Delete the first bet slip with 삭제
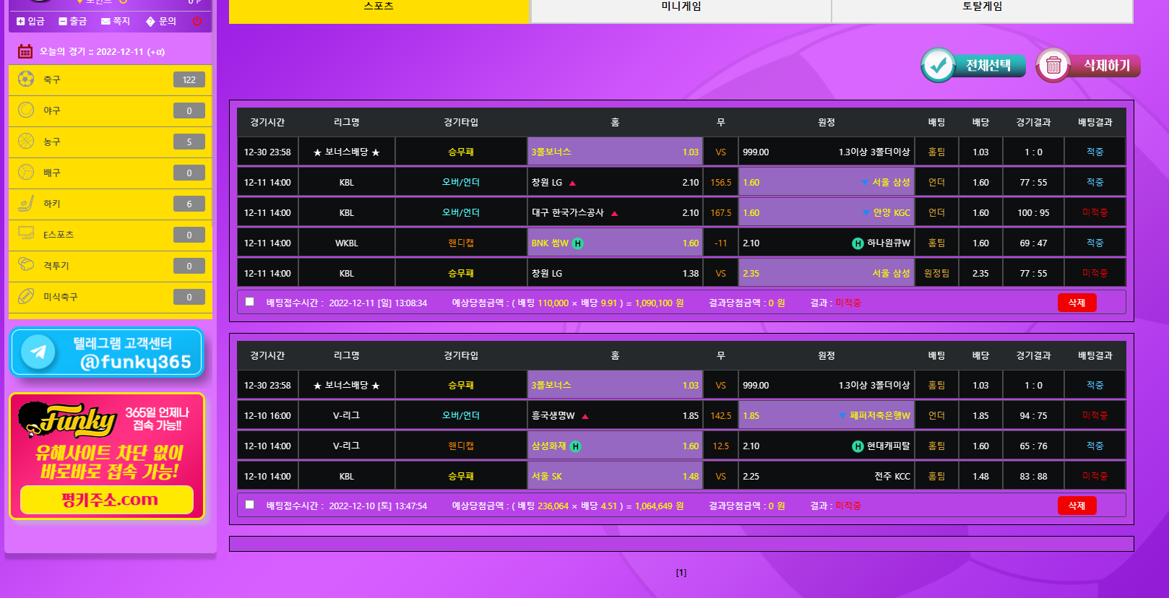Viewport: 1169px width, 598px height. click(1077, 303)
